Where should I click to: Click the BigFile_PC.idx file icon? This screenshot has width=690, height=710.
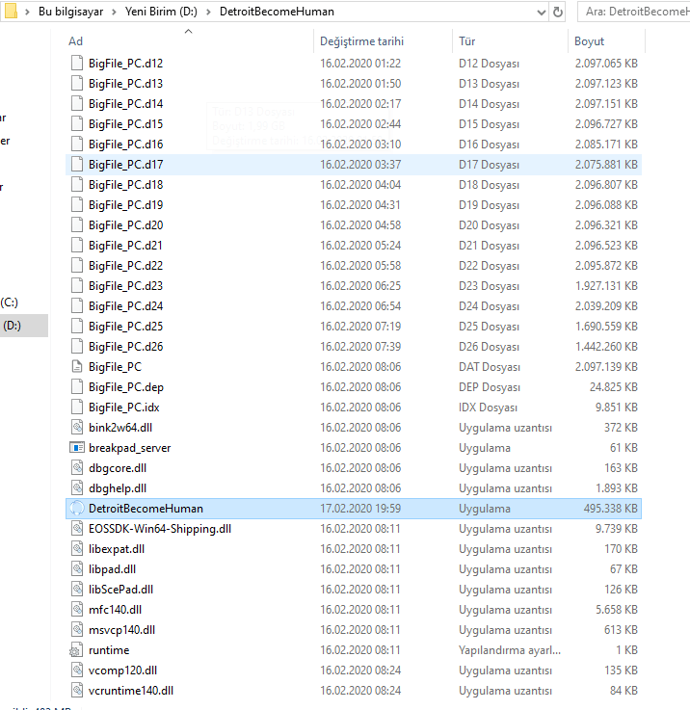(77, 408)
